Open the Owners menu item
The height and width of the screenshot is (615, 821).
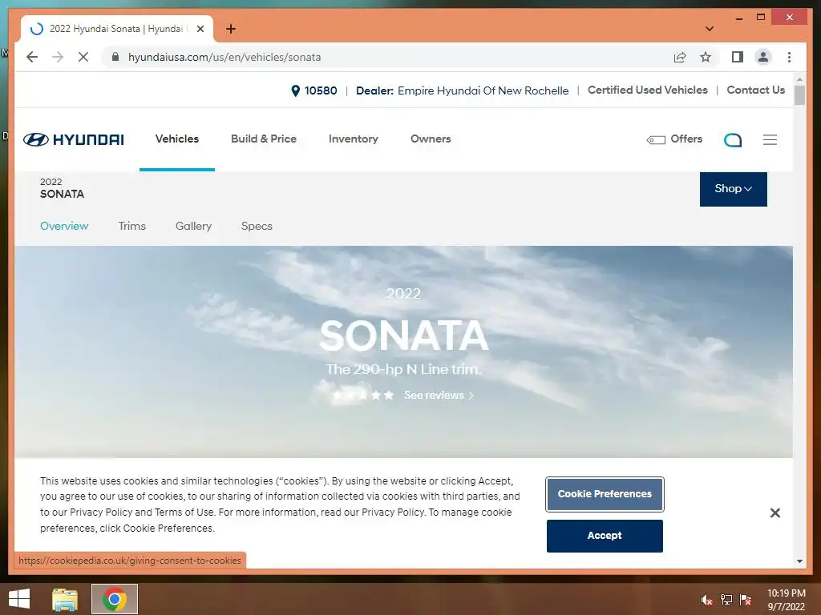coord(431,139)
